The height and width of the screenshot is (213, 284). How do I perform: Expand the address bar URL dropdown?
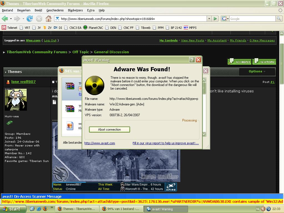[x=209, y=19]
